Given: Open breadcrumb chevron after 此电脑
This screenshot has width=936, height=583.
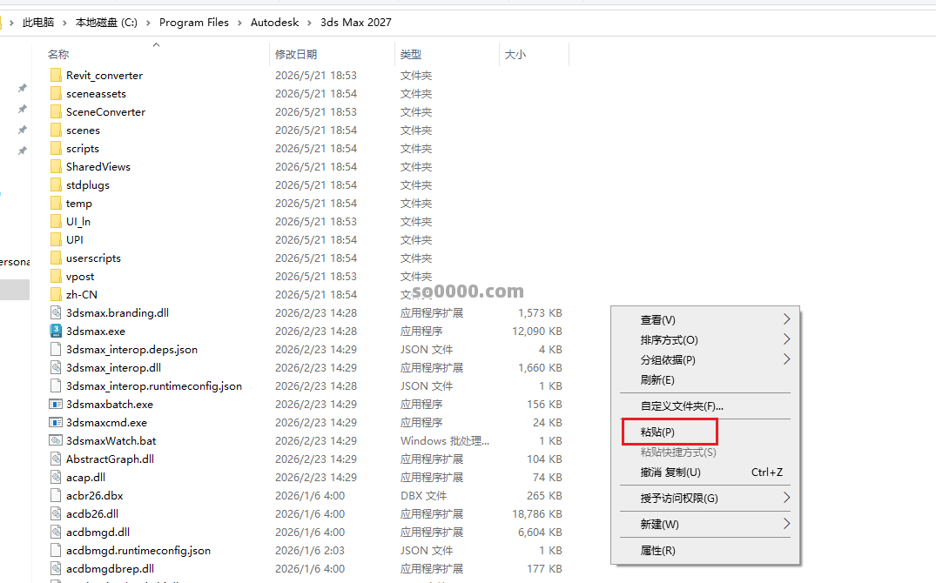Looking at the screenshot, I should 64,23.
